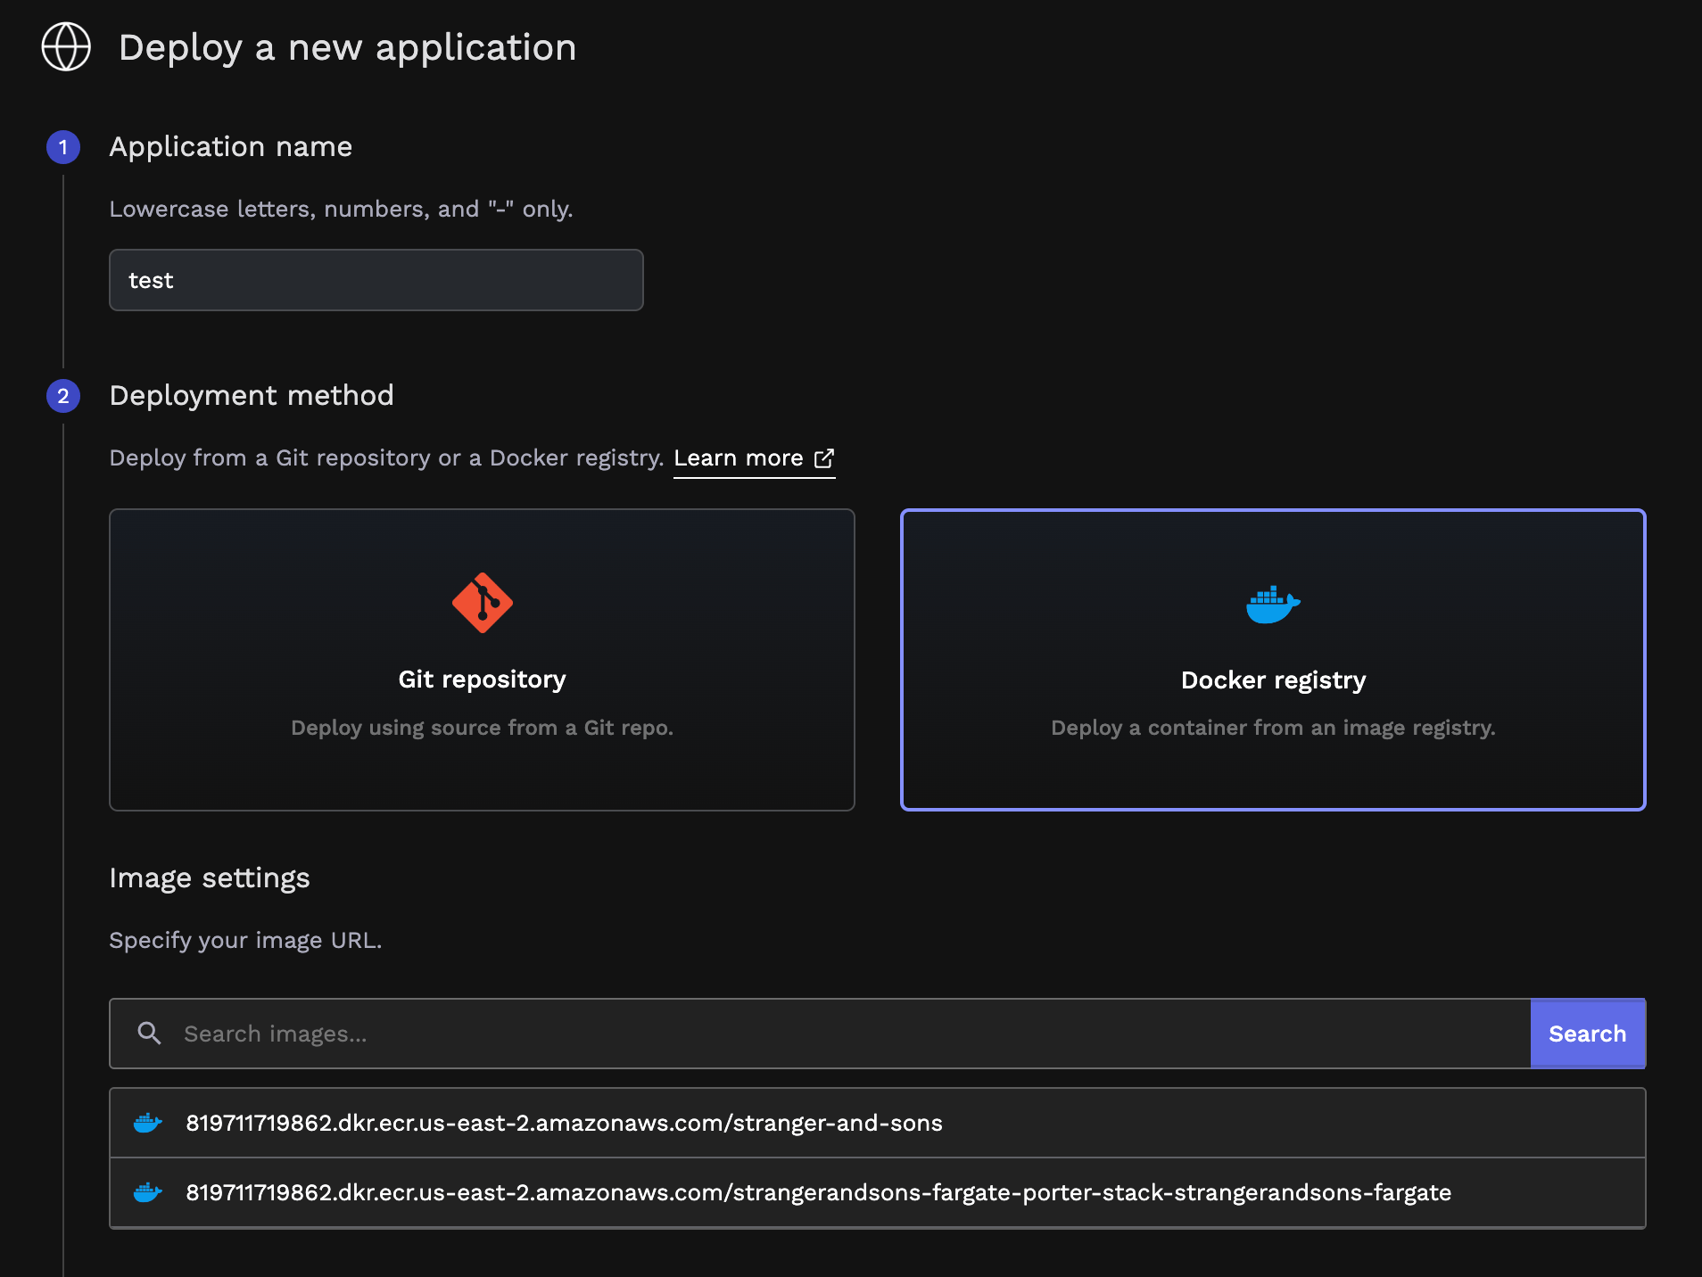Select the Git repository deployment card

(482, 660)
